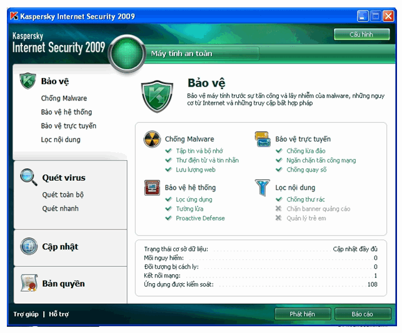Click the Kaspersky logo in title bar
The height and width of the screenshot is (333, 402).
14,16
